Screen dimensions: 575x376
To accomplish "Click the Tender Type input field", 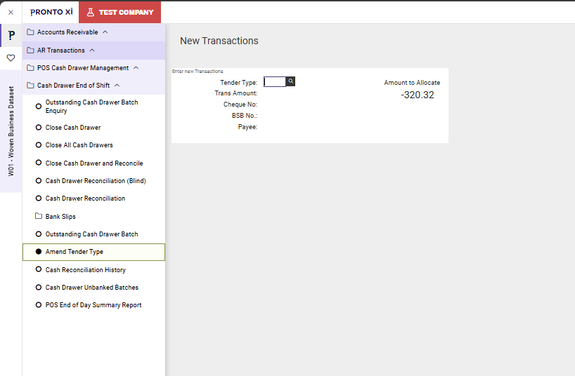I will tap(275, 82).
